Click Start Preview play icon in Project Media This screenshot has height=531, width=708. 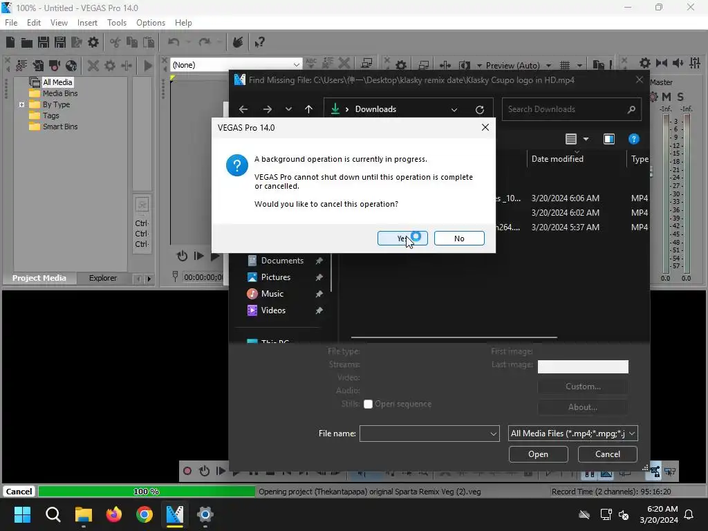(148, 66)
